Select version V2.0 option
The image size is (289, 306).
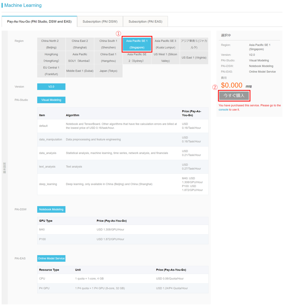coord(51,87)
